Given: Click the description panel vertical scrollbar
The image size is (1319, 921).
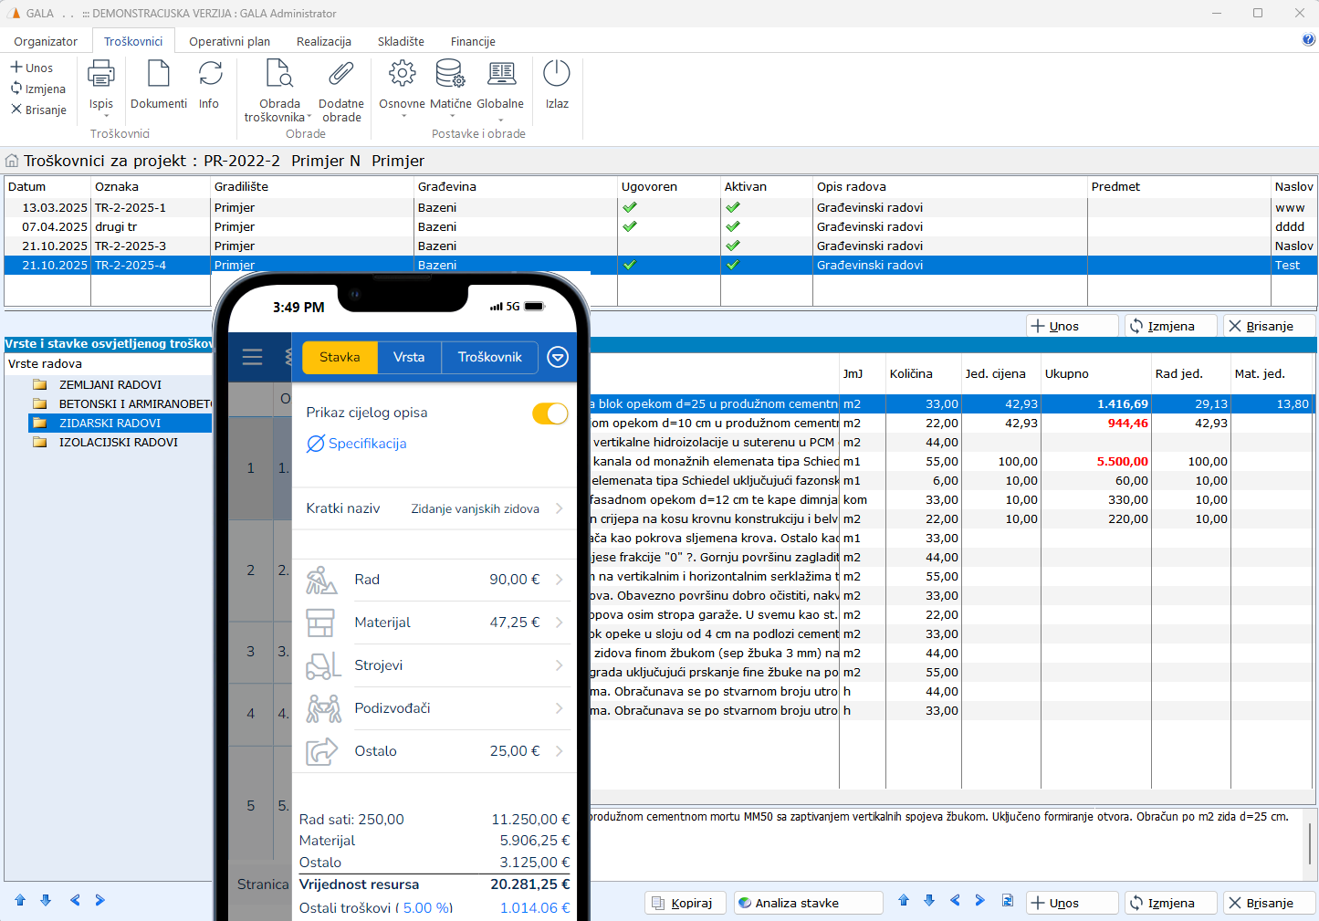Looking at the screenshot, I should (1310, 843).
